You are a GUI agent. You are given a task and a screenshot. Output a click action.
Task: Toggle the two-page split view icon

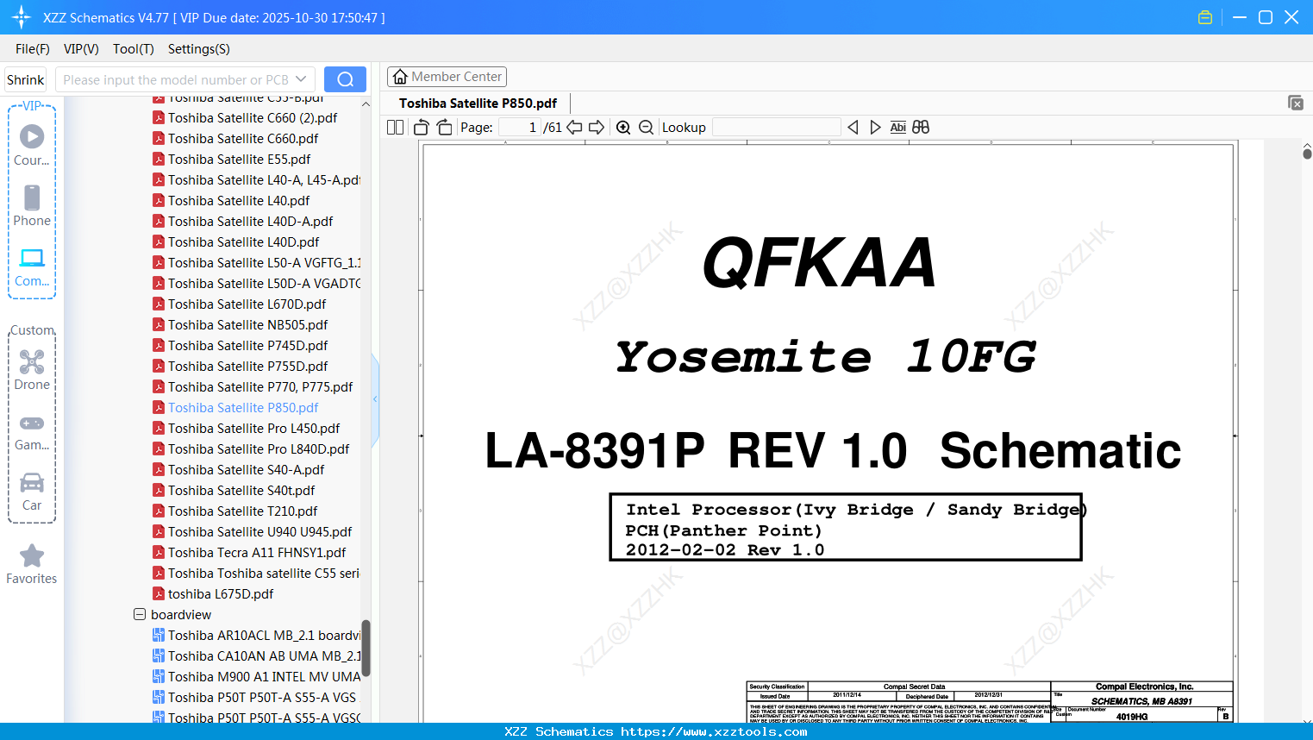(395, 128)
